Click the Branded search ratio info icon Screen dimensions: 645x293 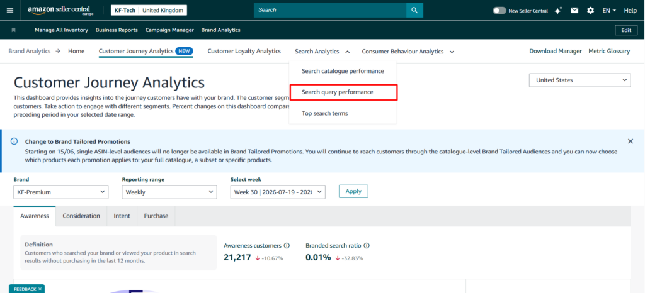[367, 245]
